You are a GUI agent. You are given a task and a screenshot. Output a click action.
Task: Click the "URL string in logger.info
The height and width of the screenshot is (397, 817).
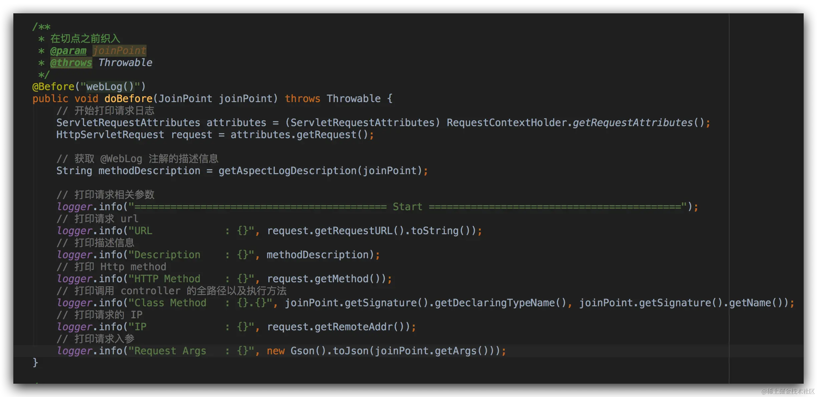[x=140, y=231]
